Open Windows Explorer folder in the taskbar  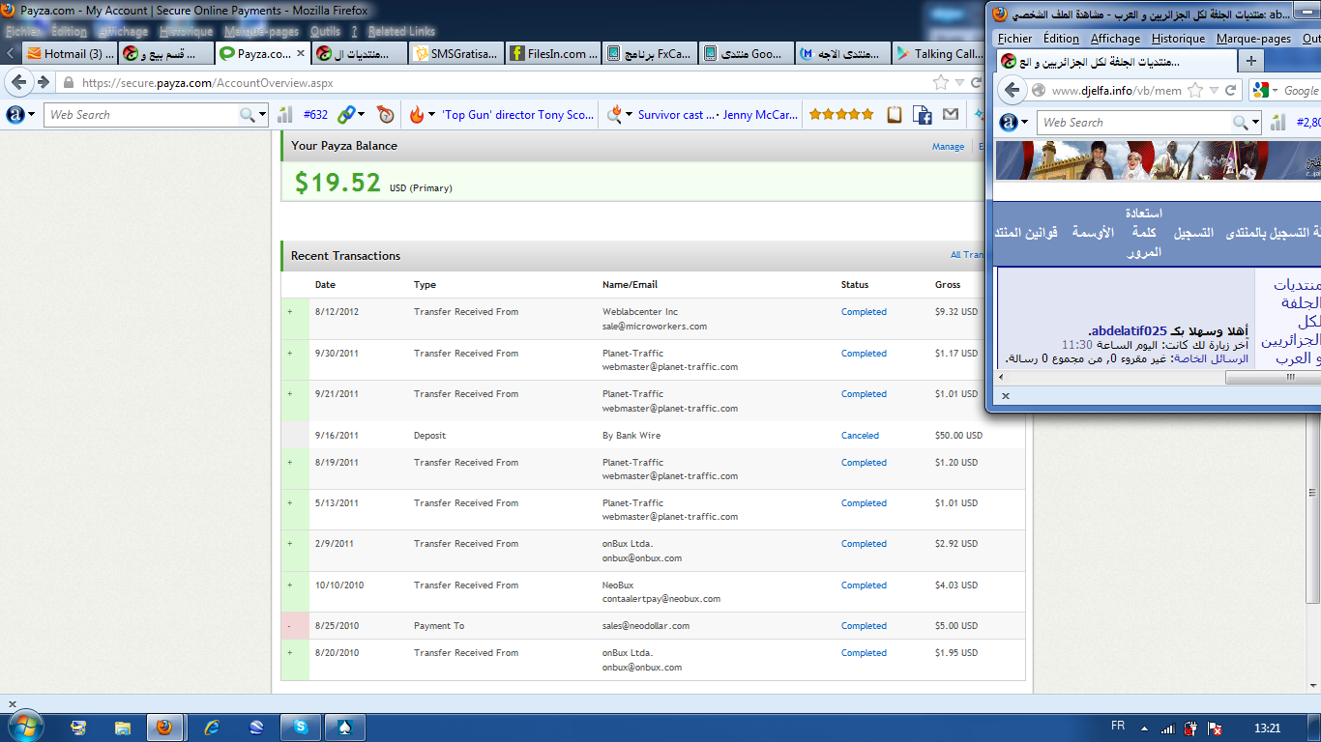(122, 728)
